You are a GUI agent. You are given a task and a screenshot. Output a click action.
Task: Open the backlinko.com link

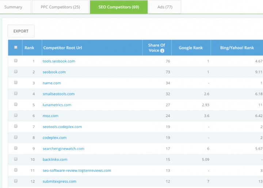(x=55, y=160)
